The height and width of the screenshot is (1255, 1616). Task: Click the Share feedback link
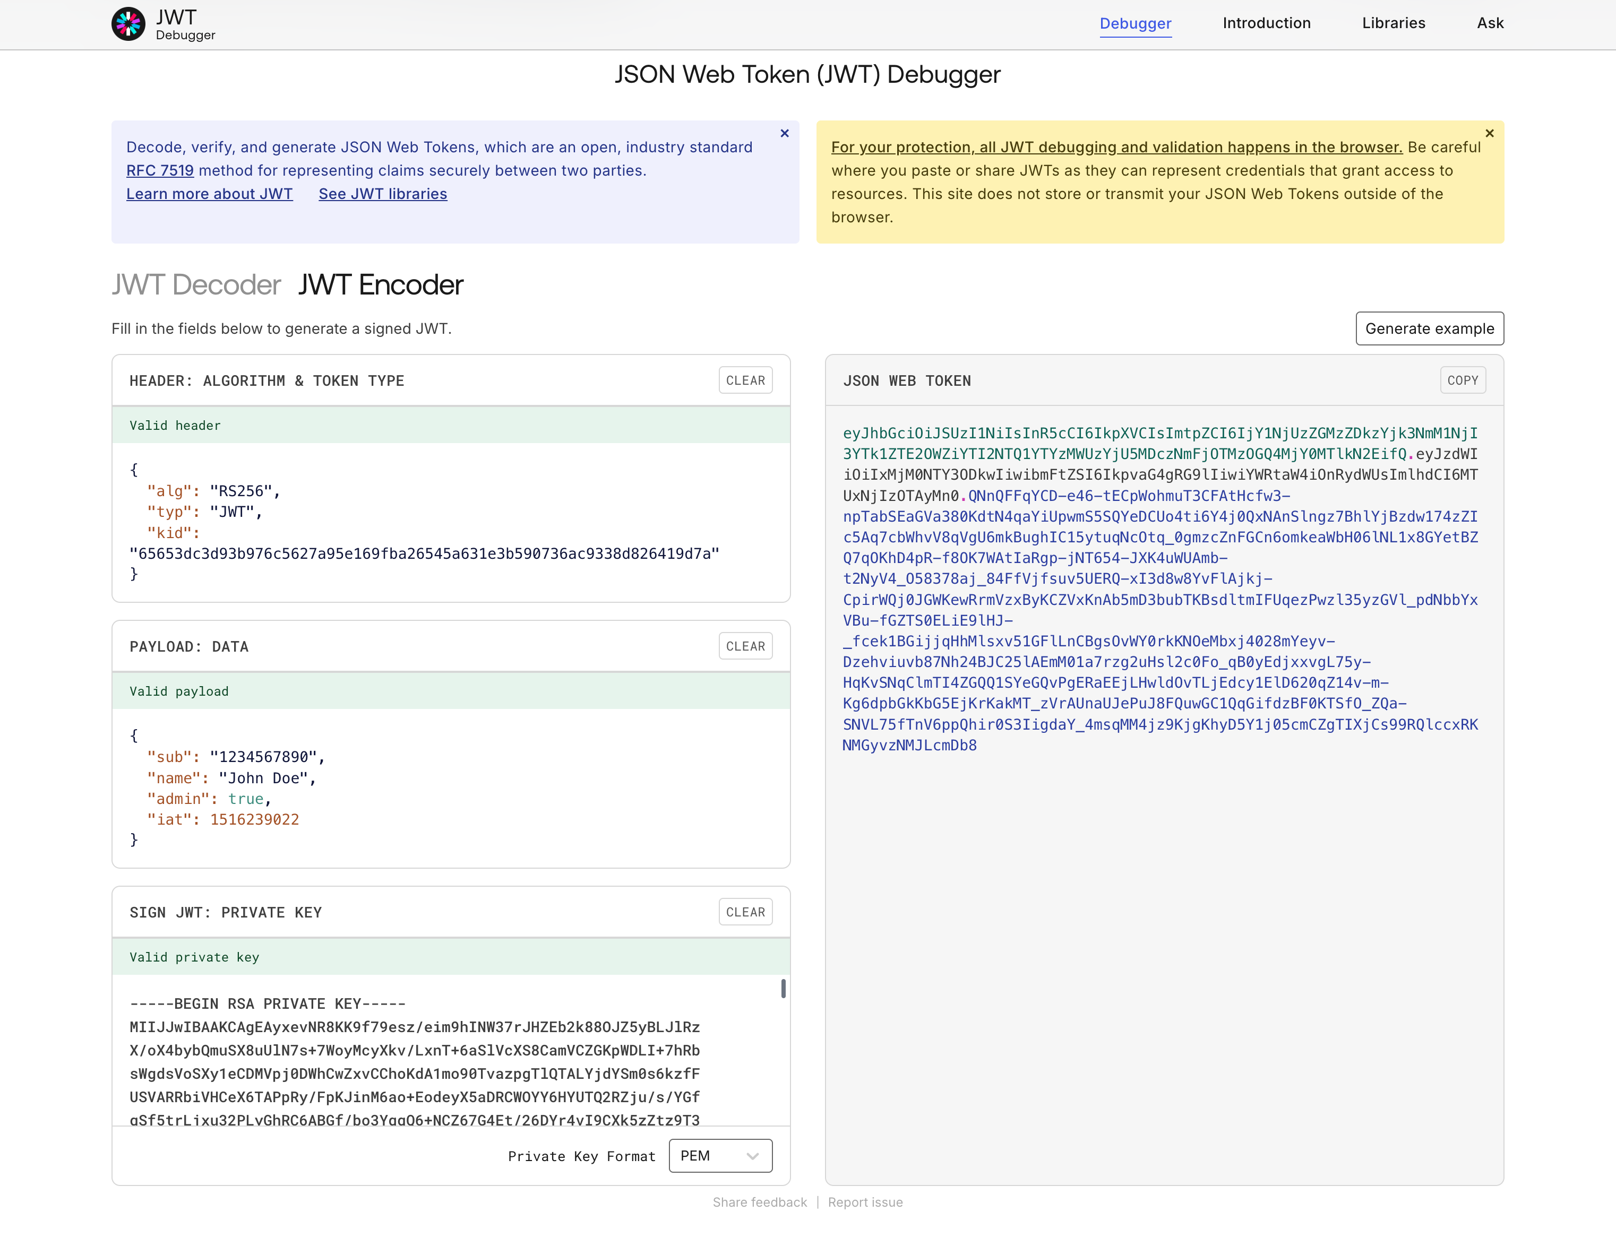tap(759, 1202)
